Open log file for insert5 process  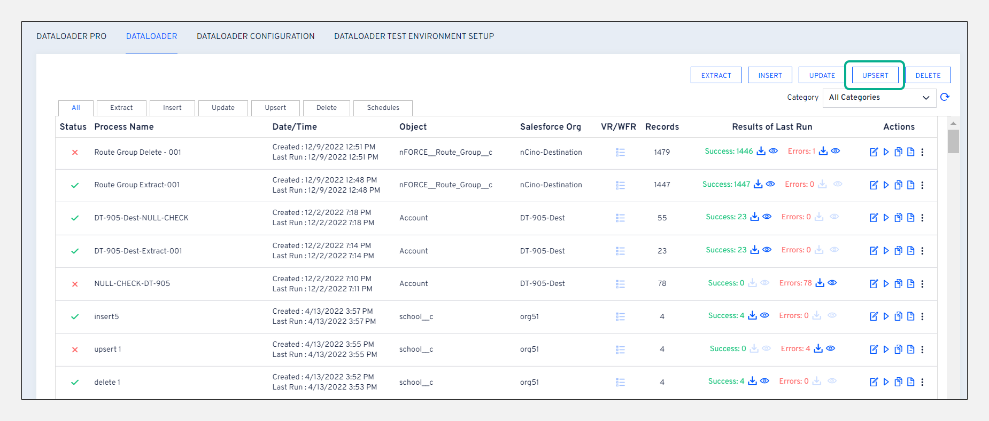click(910, 316)
